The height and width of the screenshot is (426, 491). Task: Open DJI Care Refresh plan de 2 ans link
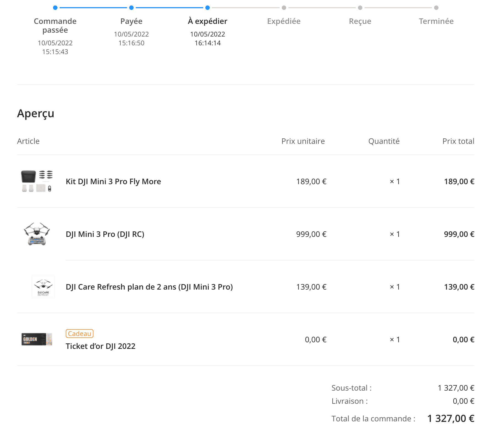149,287
